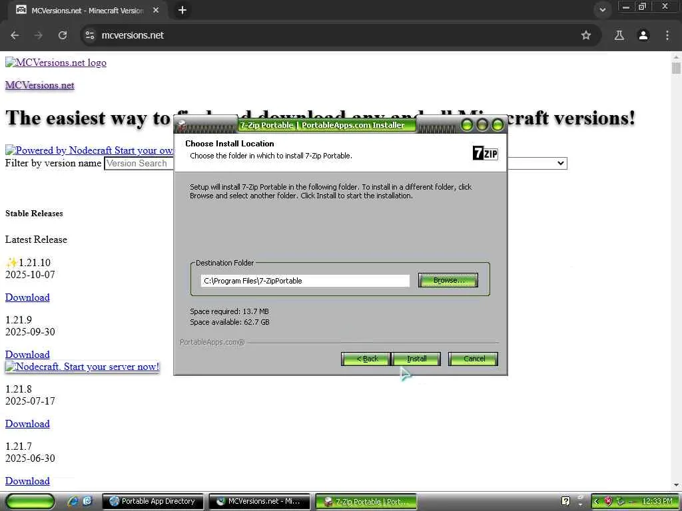Viewport: 682px width, 511px height.
Task: Open the Powered by Nodecraft link
Action: click(90, 150)
